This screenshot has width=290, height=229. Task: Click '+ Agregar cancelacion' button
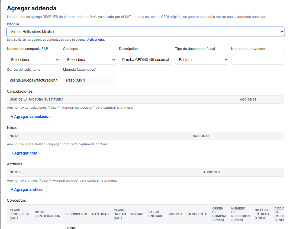[x=31, y=117]
